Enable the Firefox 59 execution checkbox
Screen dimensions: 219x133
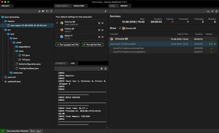[x=57, y=30]
